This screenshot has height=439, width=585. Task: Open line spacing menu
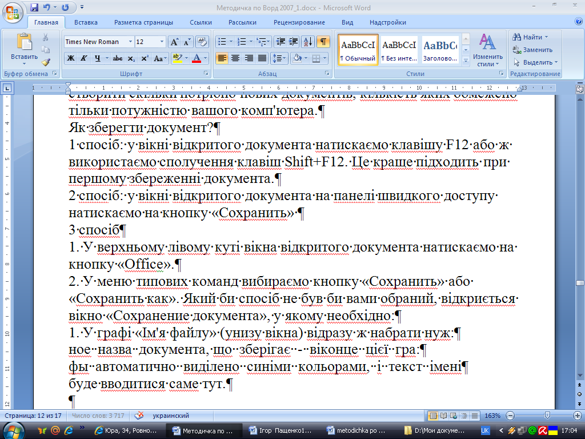tap(279, 58)
